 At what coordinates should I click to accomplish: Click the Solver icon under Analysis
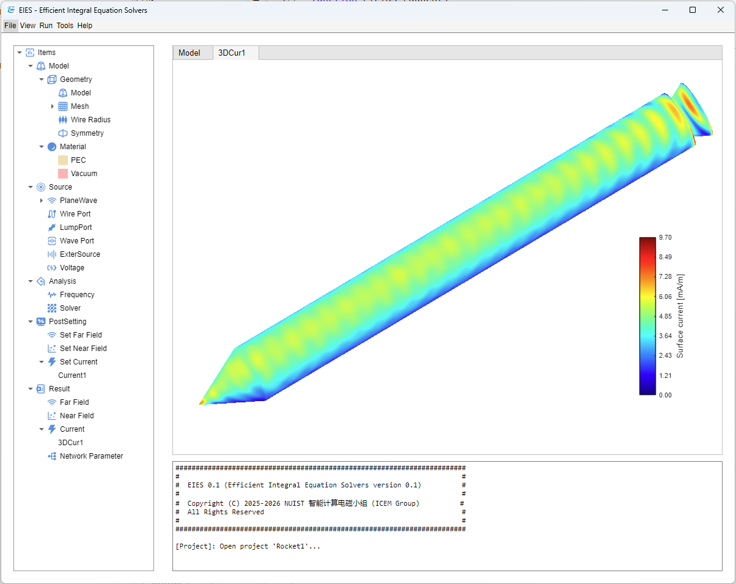[52, 308]
